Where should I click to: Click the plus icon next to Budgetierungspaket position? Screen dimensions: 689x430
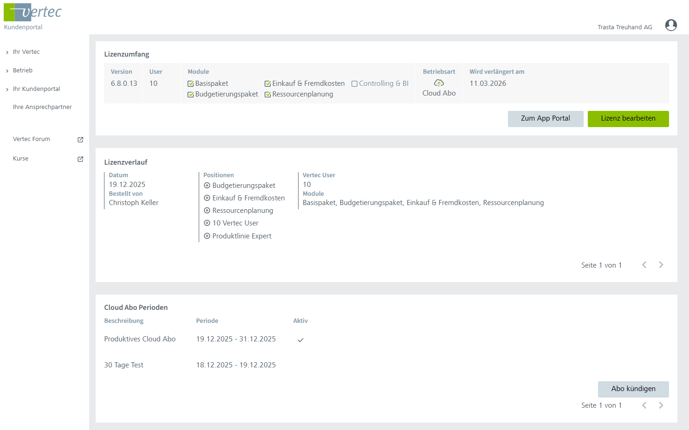tap(207, 186)
